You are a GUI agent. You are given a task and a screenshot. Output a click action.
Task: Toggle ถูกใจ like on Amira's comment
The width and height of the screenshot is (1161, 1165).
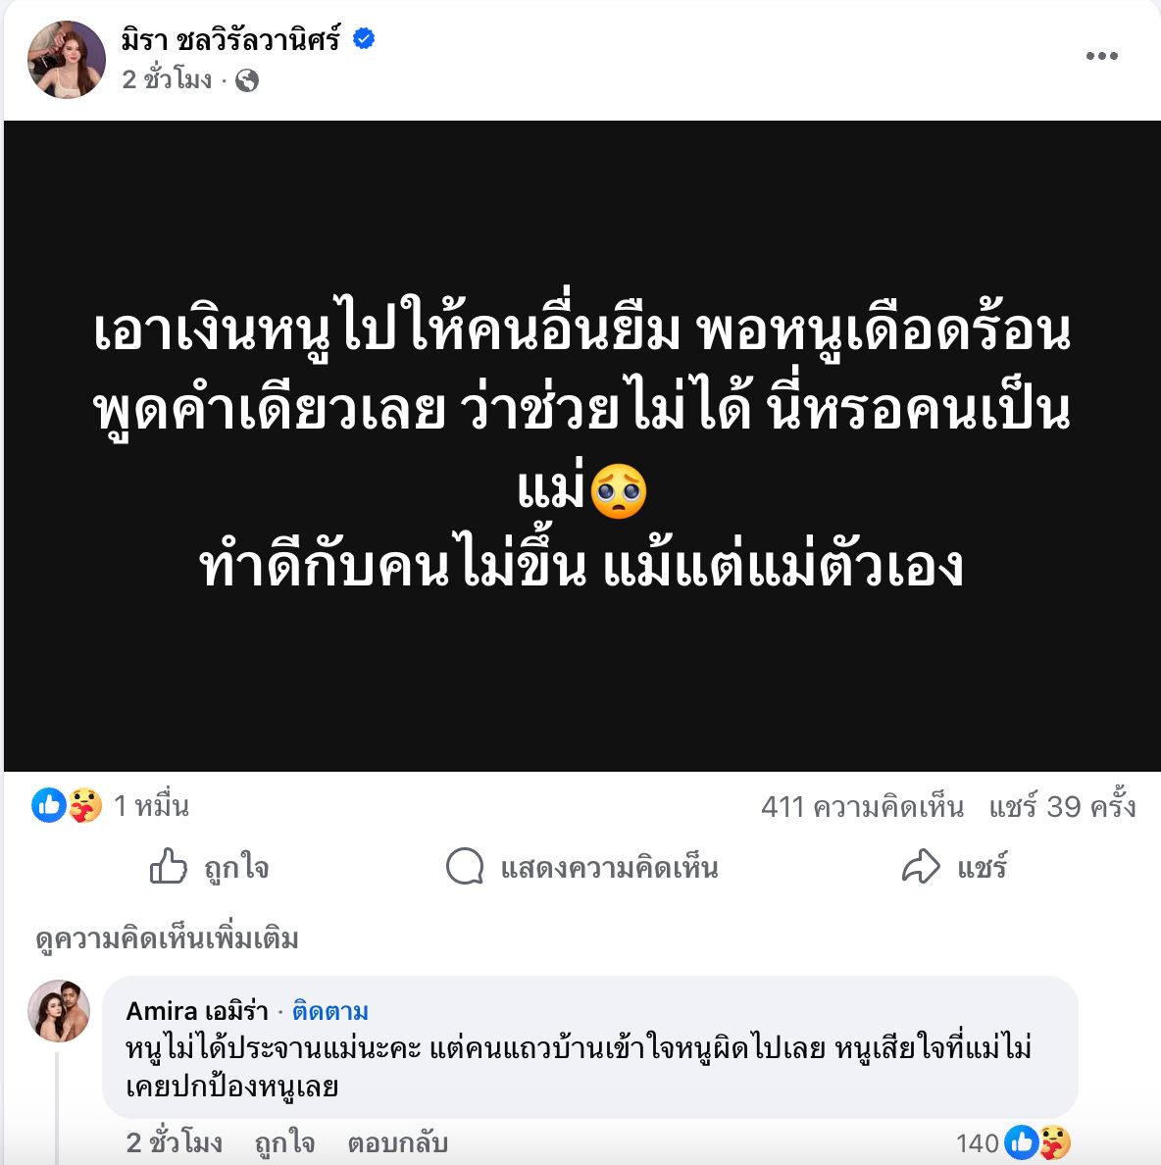coord(284,1142)
